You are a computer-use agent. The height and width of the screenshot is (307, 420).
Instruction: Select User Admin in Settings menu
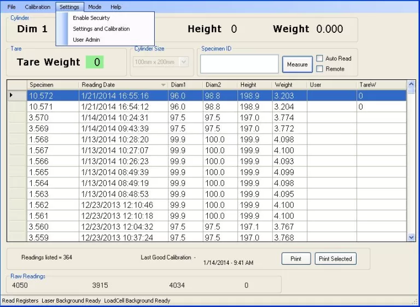pyautogui.click(x=86, y=40)
